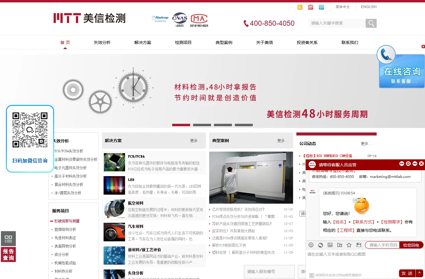
Task: Click the chat window restore square icon
Action: [408, 164]
